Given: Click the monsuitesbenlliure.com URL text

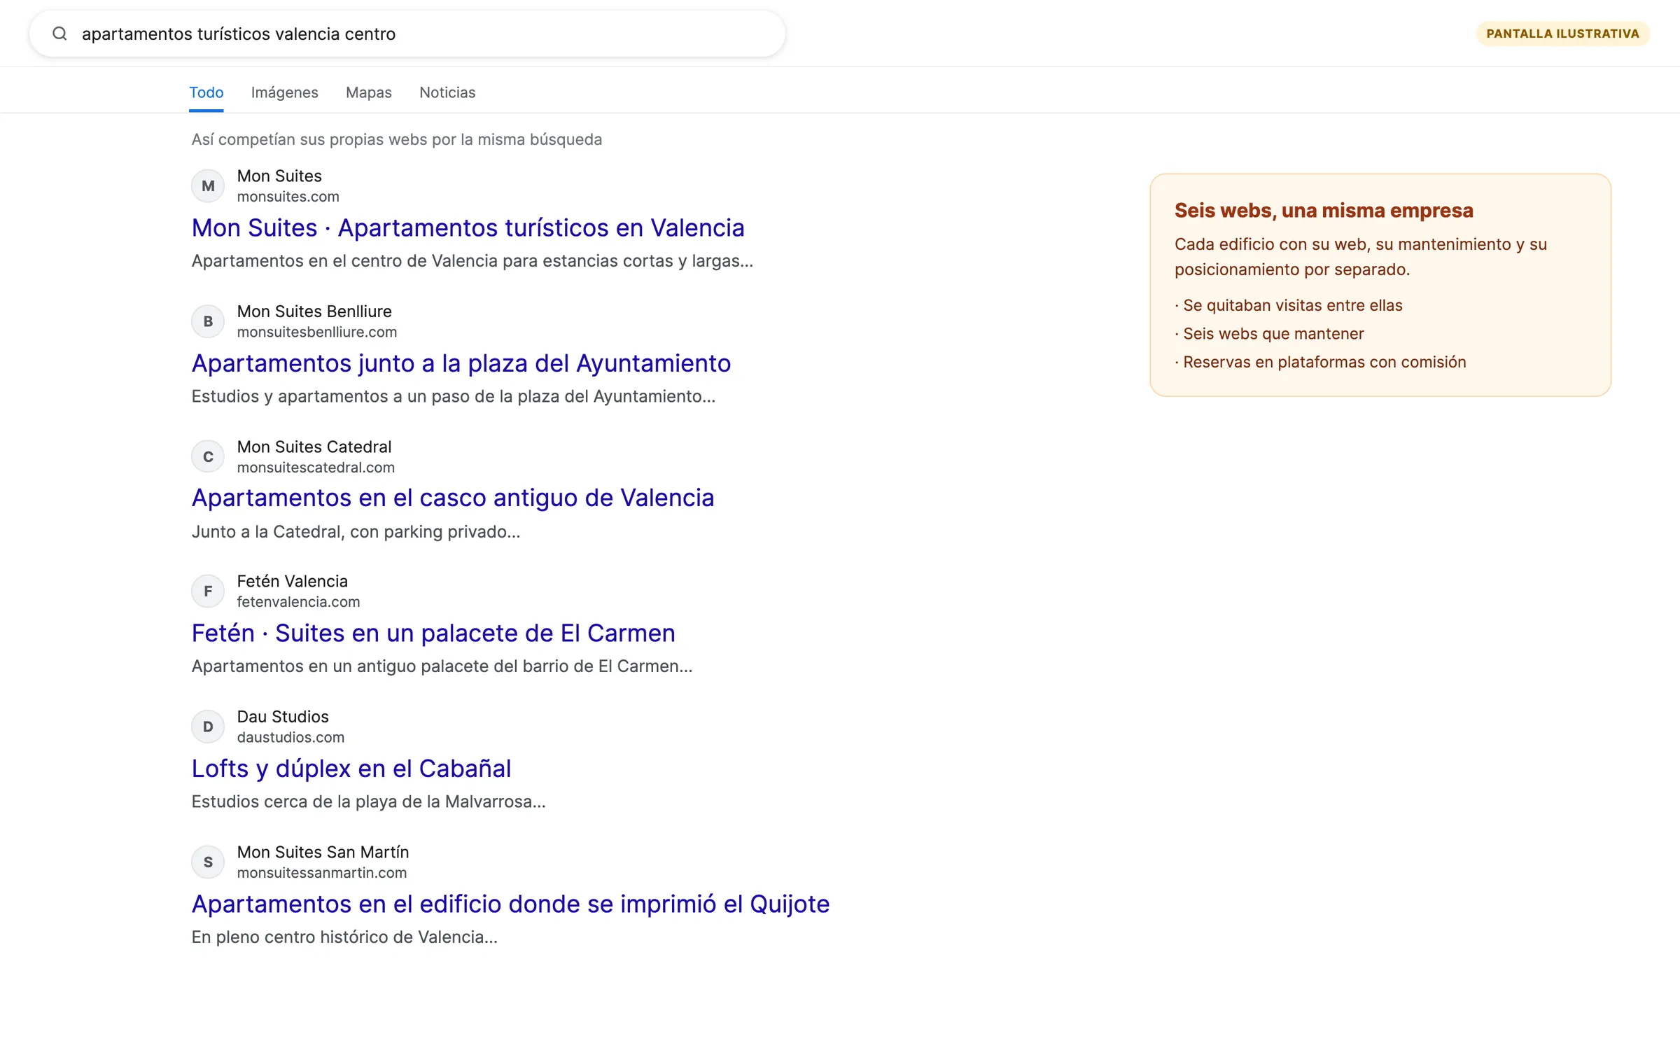Looking at the screenshot, I should coord(316,332).
